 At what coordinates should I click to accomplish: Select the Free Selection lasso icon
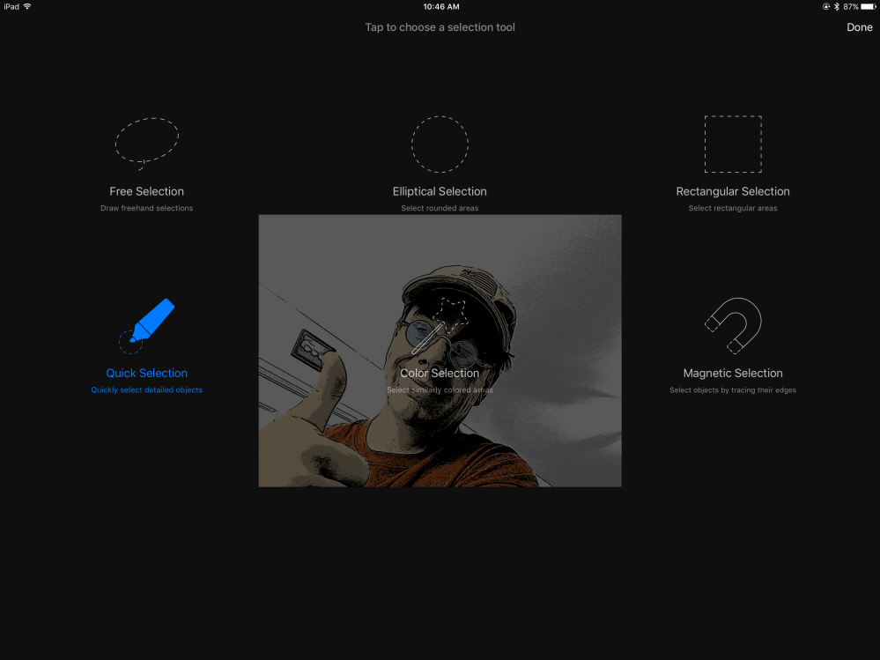pos(146,141)
